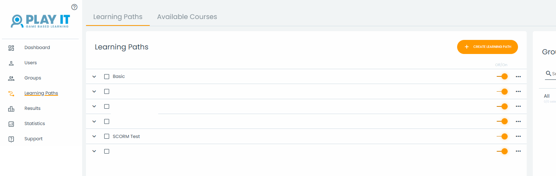
Task: Select the Learning Paths tab
Action: pyautogui.click(x=118, y=17)
